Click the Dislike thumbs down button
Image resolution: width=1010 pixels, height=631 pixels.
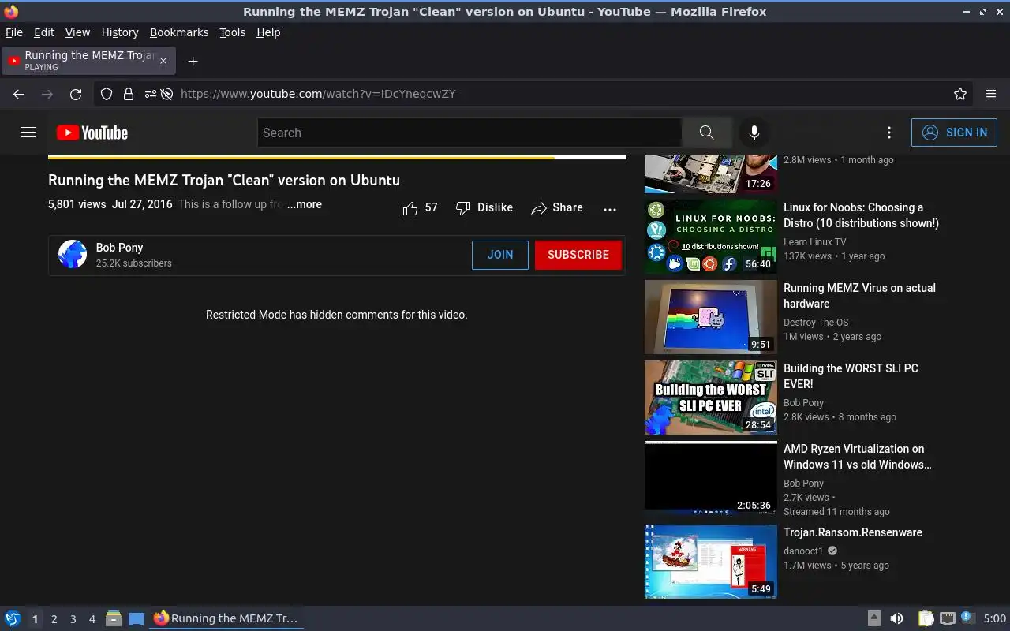pyautogui.click(x=484, y=207)
